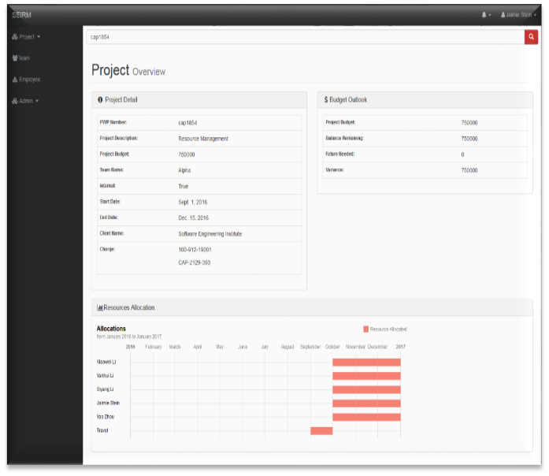Viewport: 549px width, 476px height.
Task: Click the October axis label
Action: point(332,347)
